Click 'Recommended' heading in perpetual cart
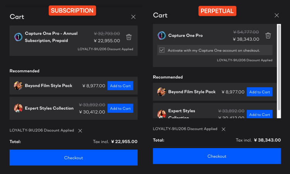This screenshot has width=290, height=174. coord(168,77)
